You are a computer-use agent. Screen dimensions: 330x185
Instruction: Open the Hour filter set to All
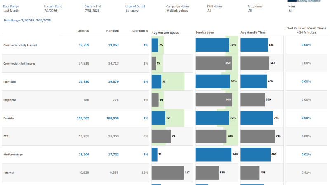point(290,11)
